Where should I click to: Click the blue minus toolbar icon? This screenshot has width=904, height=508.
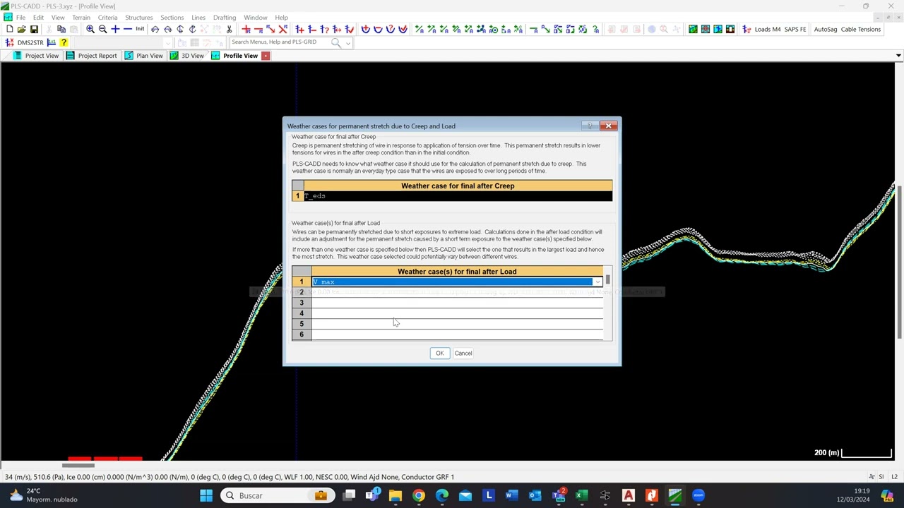(128, 29)
